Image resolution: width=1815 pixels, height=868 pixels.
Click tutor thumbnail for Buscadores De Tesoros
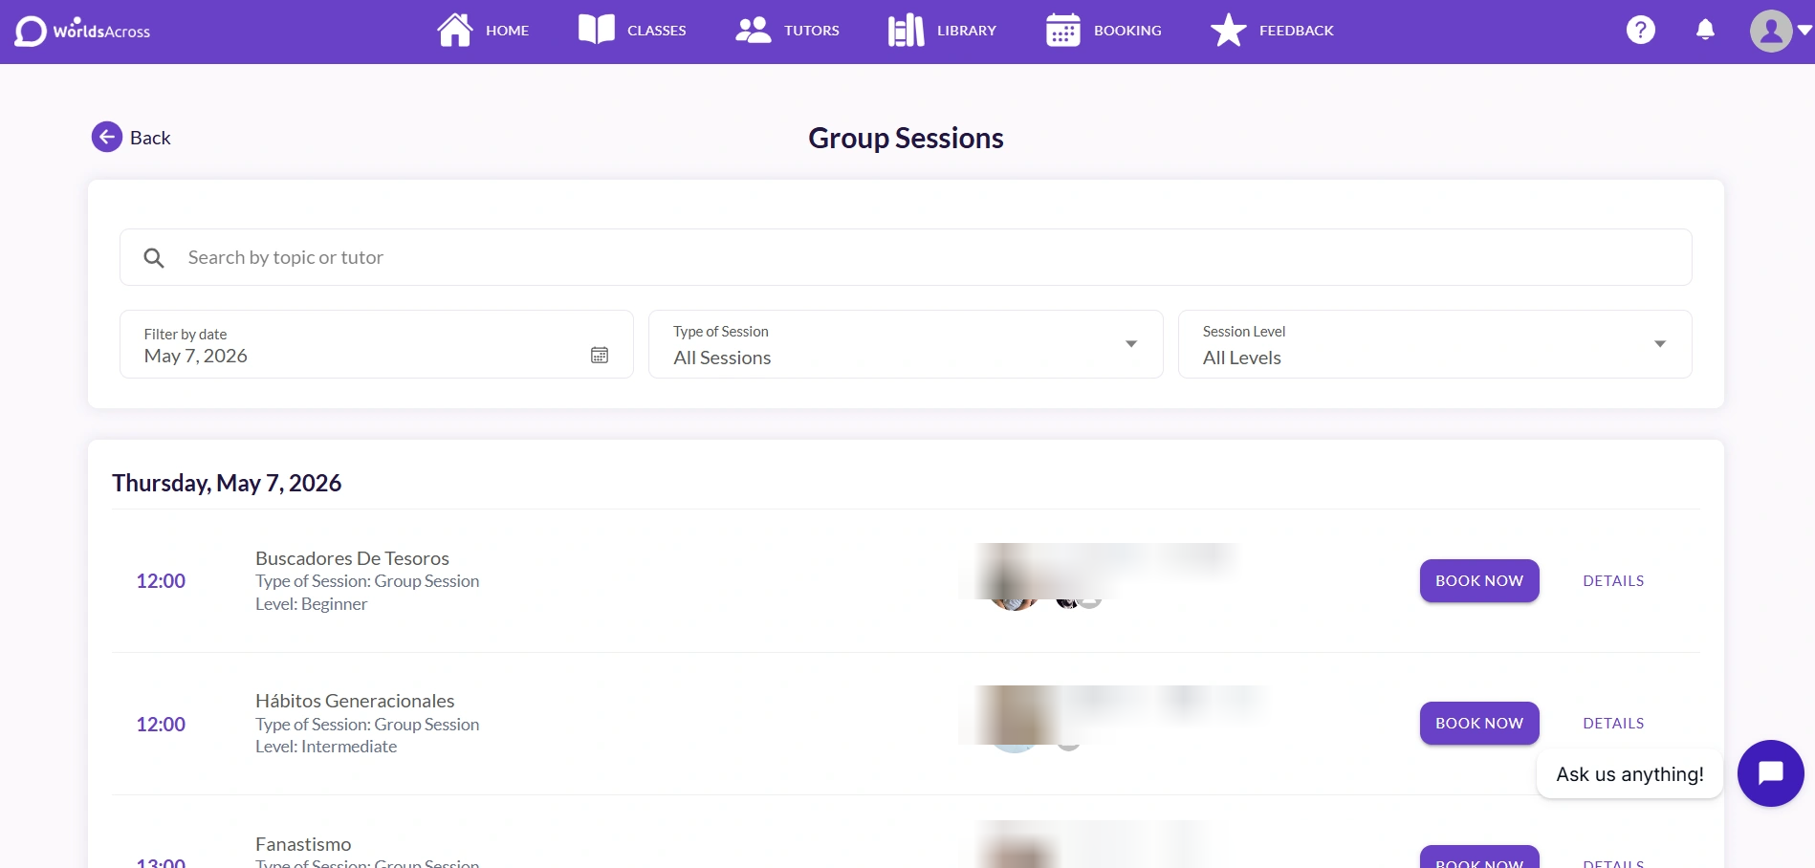point(1015,579)
